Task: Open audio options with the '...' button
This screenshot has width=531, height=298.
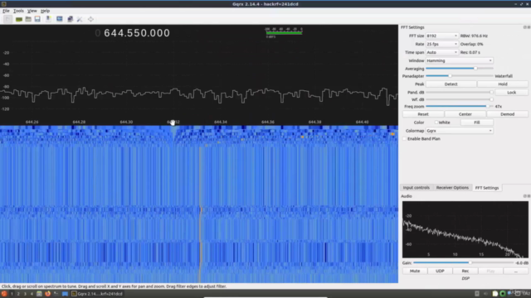Action: 516,271
